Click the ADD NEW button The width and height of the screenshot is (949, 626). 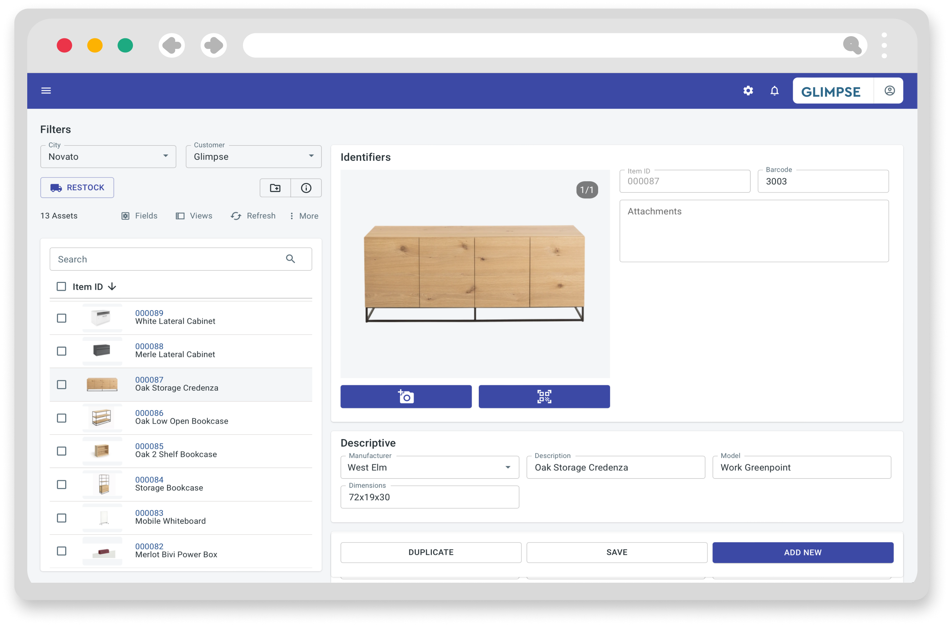(x=802, y=552)
